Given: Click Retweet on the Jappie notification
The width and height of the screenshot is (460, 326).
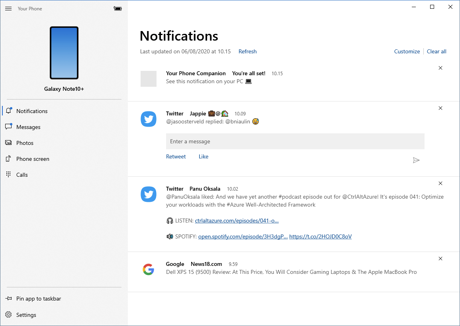Looking at the screenshot, I should [x=176, y=156].
